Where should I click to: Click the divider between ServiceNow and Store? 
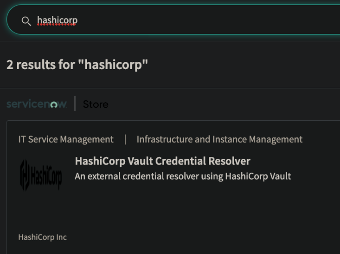[75, 104]
